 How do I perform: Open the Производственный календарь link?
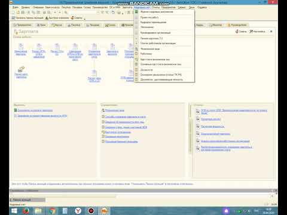121,142
